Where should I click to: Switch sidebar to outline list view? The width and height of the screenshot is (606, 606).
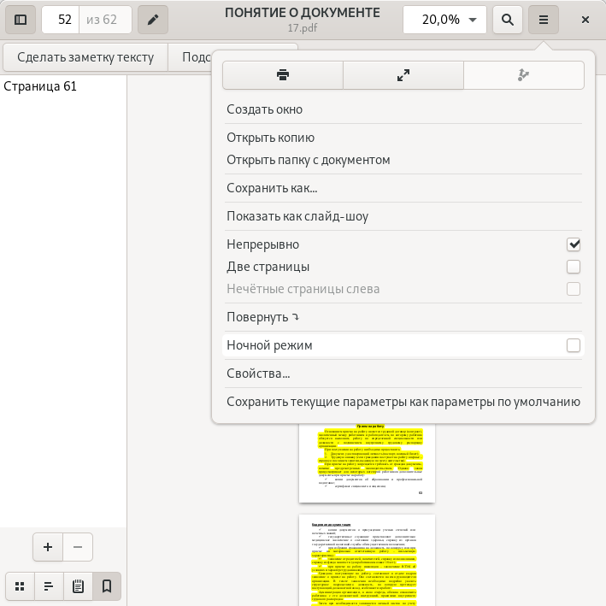[x=49, y=586]
